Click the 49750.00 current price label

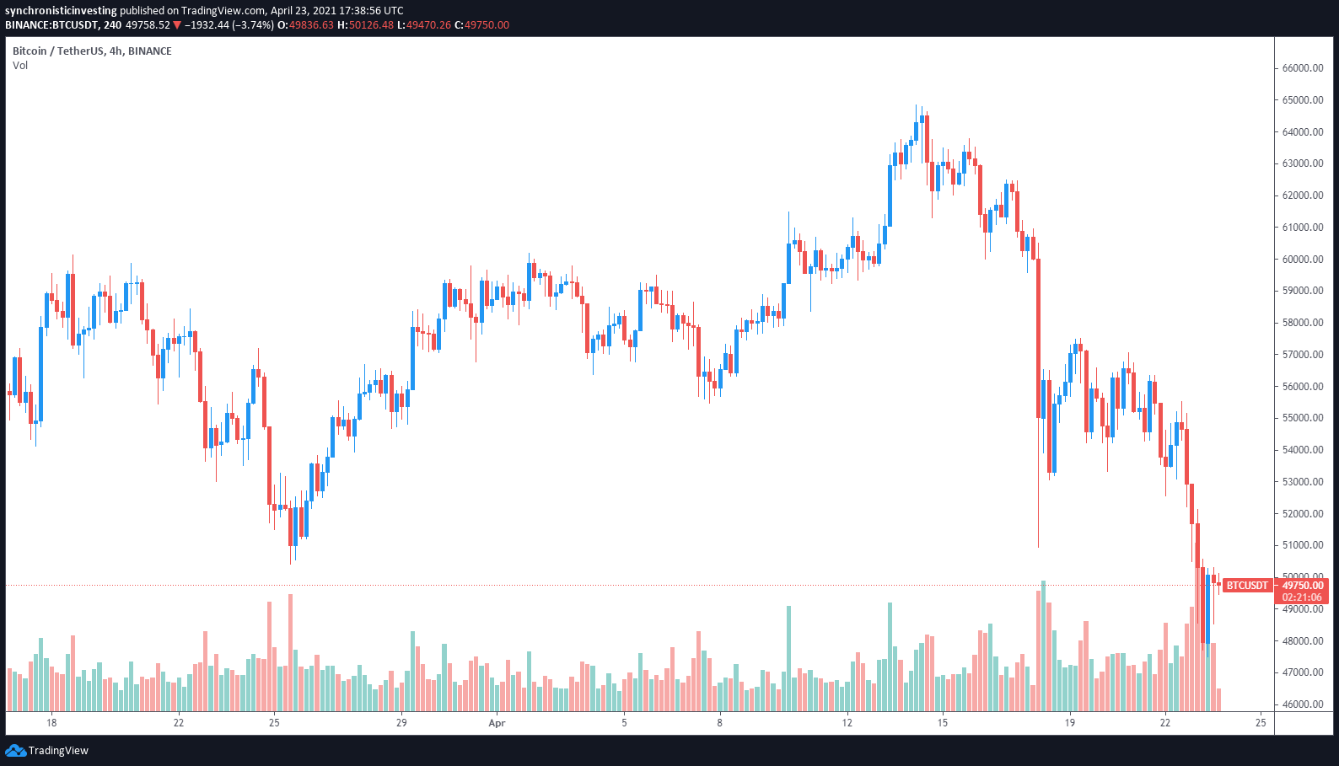[x=1302, y=586]
